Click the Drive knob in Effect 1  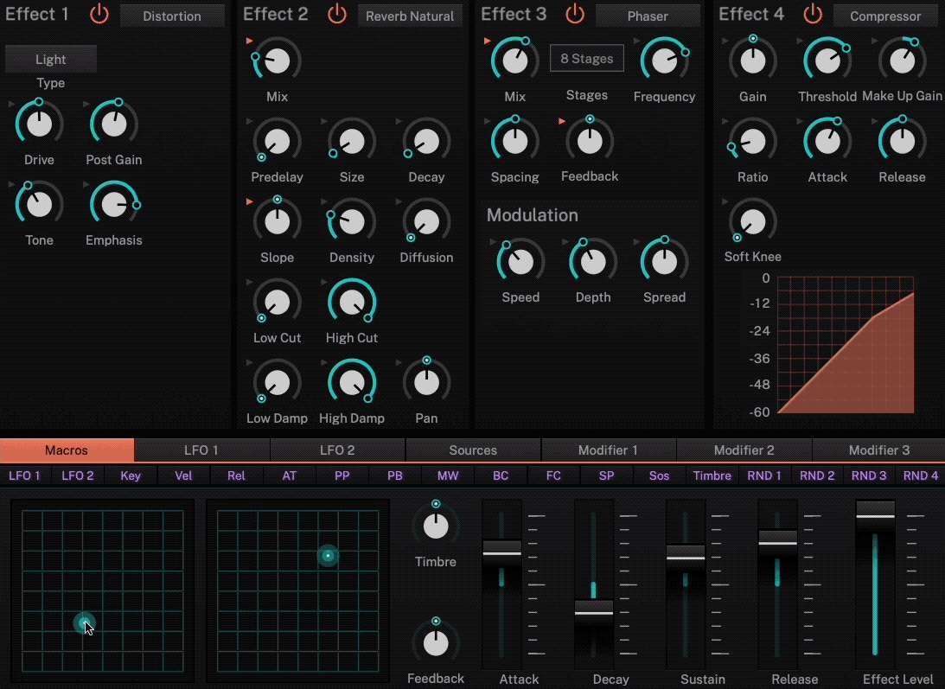click(x=39, y=124)
